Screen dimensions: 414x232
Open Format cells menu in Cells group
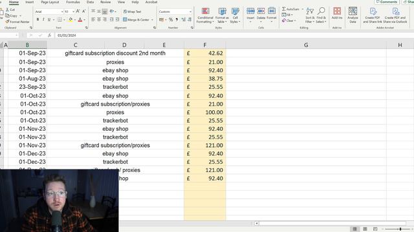tap(272, 15)
